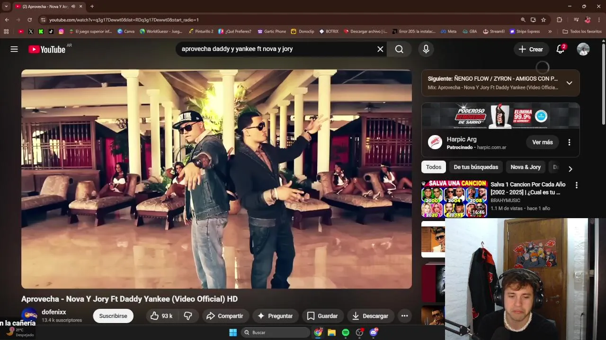This screenshot has width=606, height=340.
Task: Open the YouTube hamburger guide menu
Action: [x=14, y=49]
